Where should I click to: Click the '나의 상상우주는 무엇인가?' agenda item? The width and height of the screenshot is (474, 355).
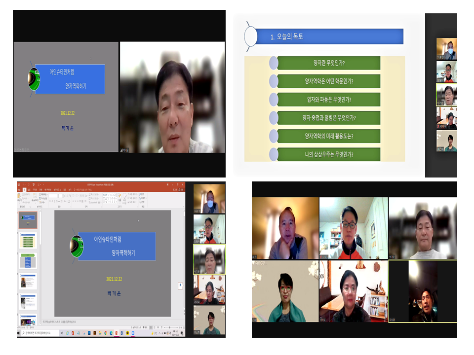[328, 154]
